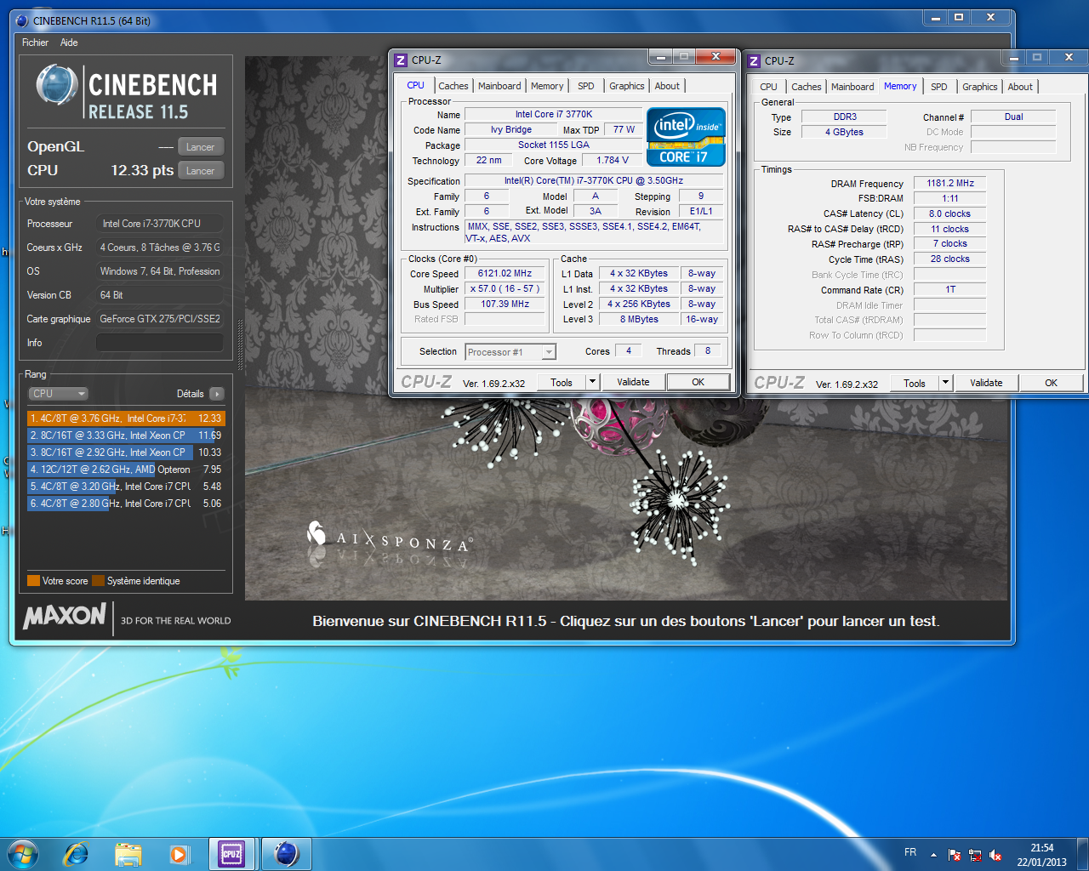1089x871 pixels.
Task: Click the brown Système identique swatch
Action: pos(98,581)
